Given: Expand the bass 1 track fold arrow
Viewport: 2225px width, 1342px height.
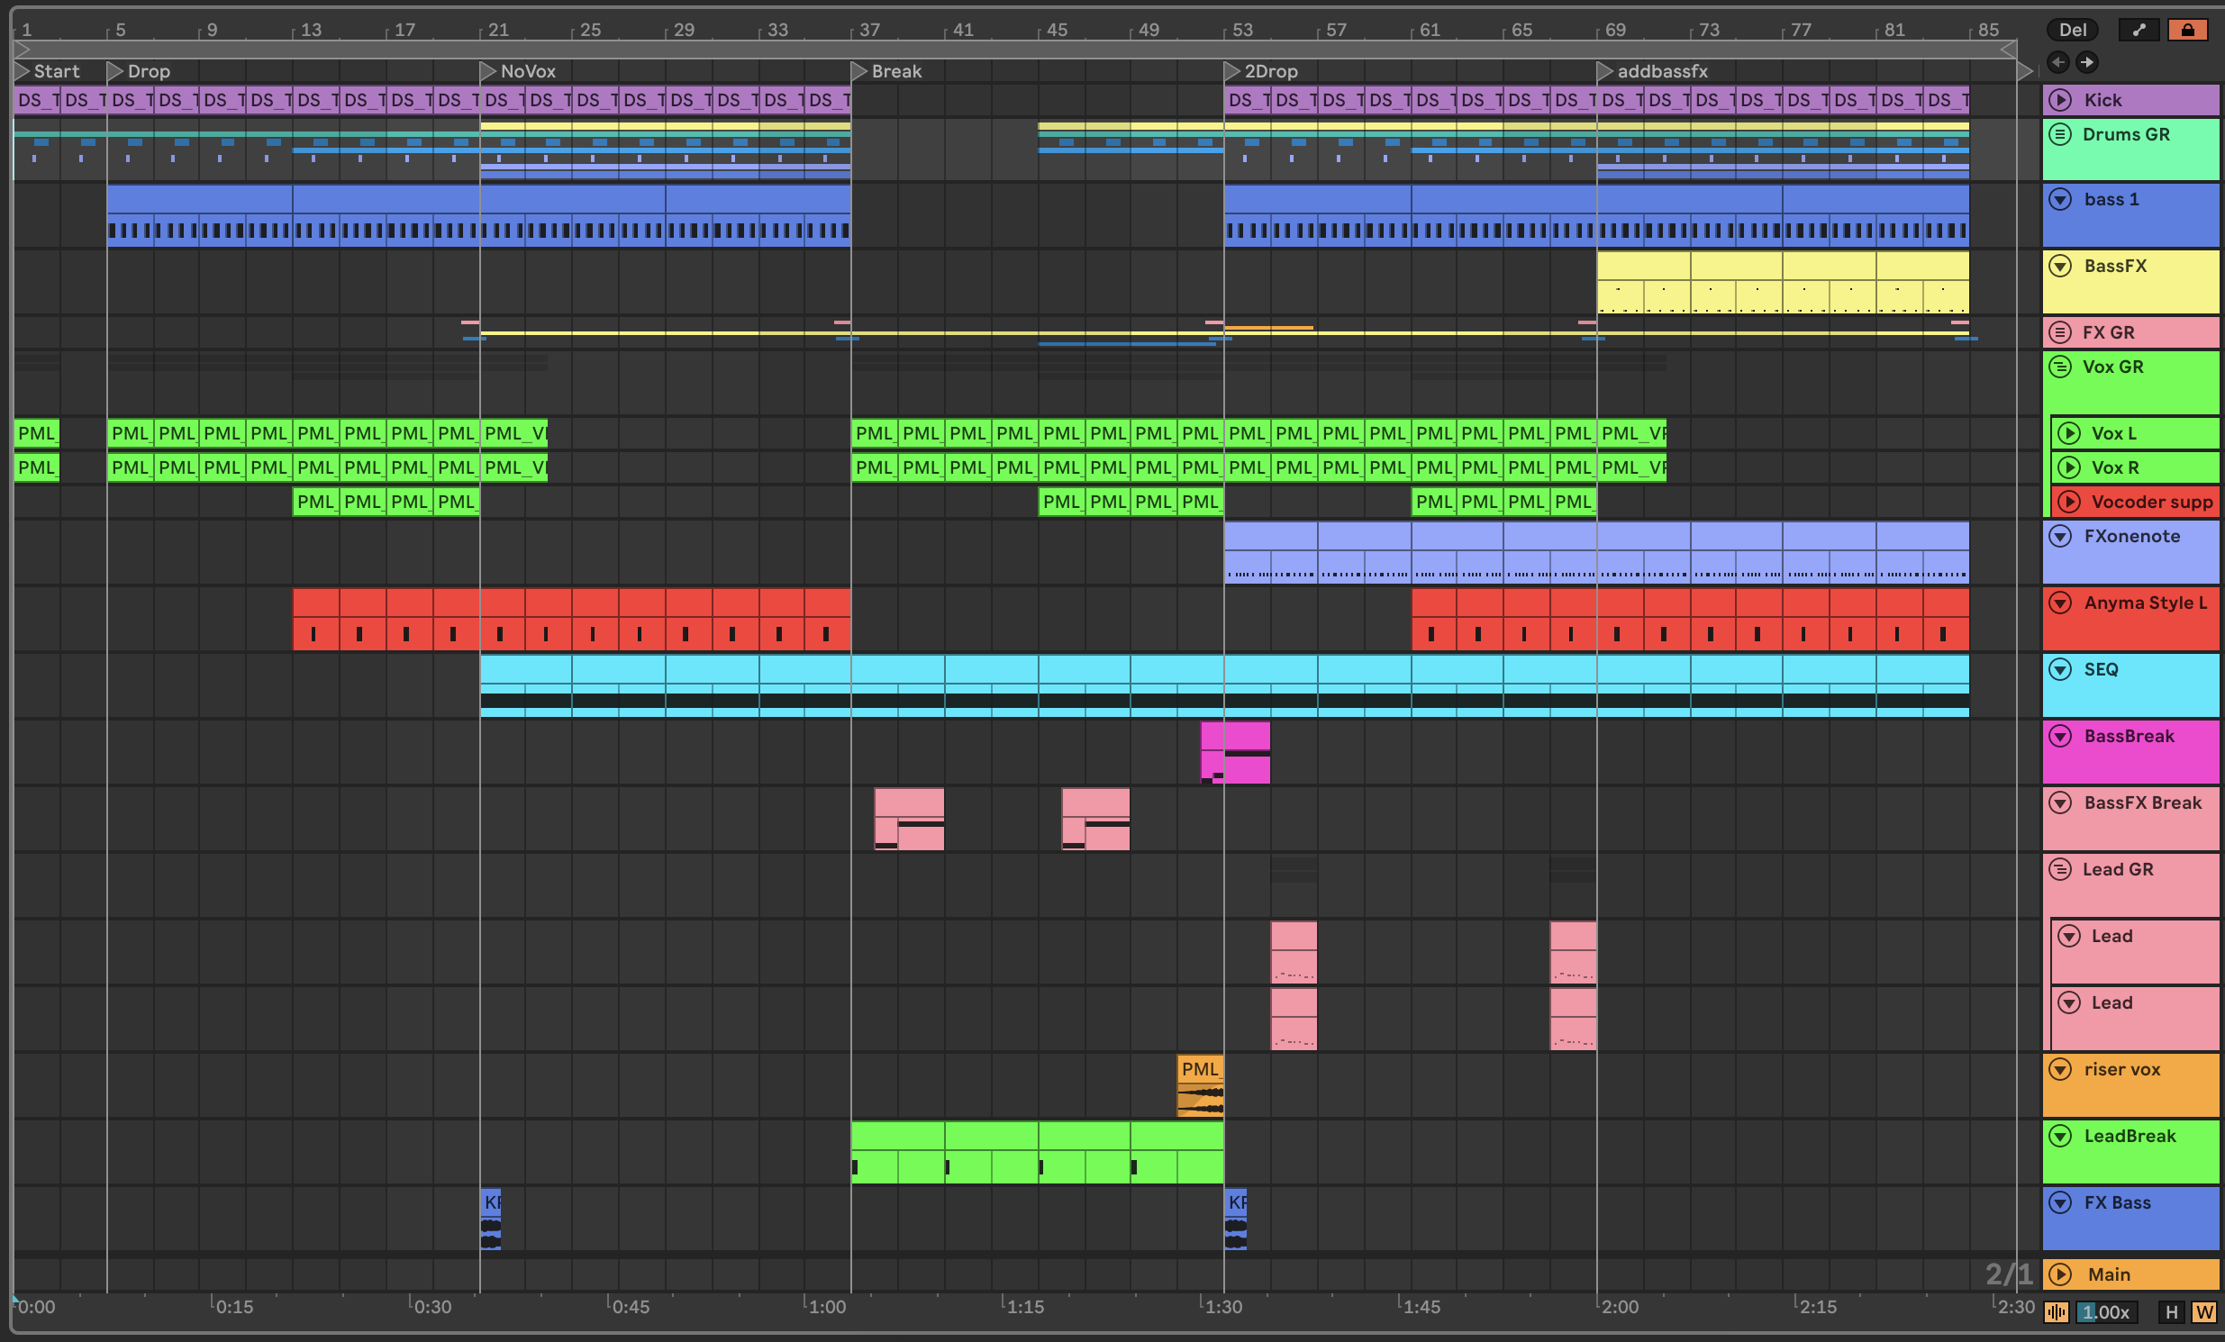Looking at the screenshot, I should [x=2060, y=200].
